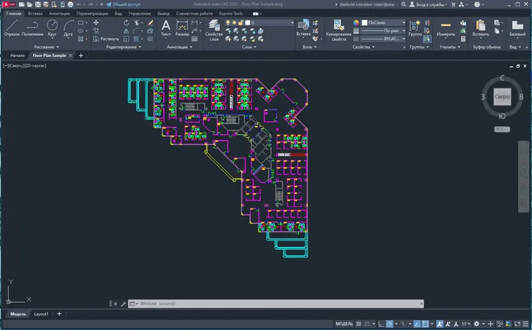Expand the Блок panel
532x330 pixels.
coord(309,47)
